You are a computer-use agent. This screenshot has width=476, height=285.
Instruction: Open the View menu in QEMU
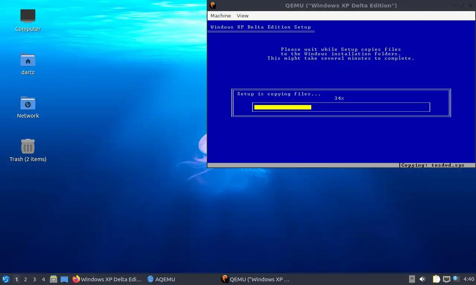[x=242, y=16]
